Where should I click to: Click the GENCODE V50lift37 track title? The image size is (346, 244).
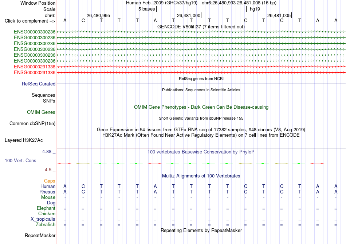(201, 27)
